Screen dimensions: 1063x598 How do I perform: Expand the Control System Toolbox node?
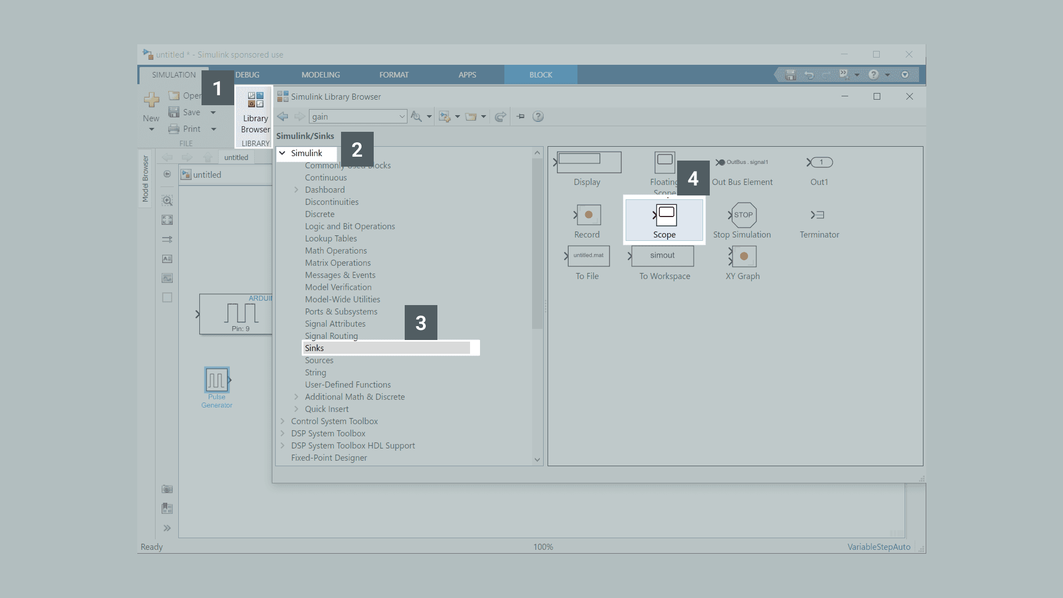(282, 421)
